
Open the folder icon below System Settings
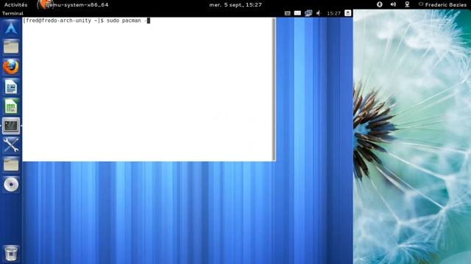pos(11,165)
